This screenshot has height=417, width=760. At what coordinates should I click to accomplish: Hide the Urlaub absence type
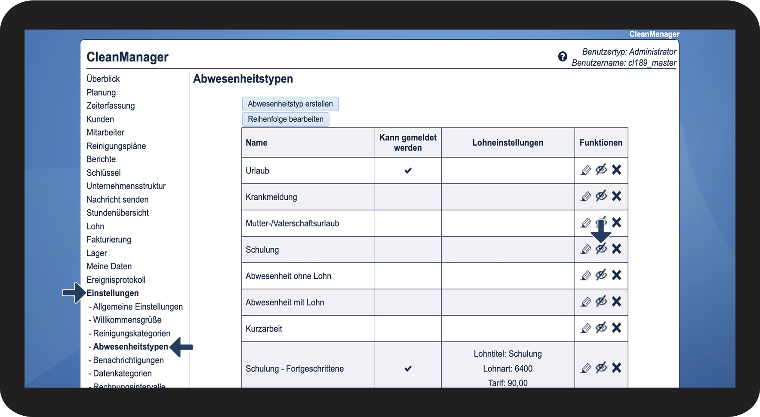point(601,170)
